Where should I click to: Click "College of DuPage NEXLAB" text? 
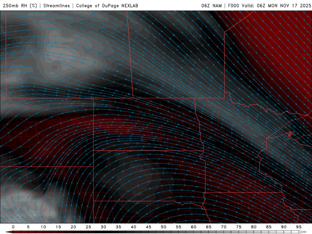107,5
